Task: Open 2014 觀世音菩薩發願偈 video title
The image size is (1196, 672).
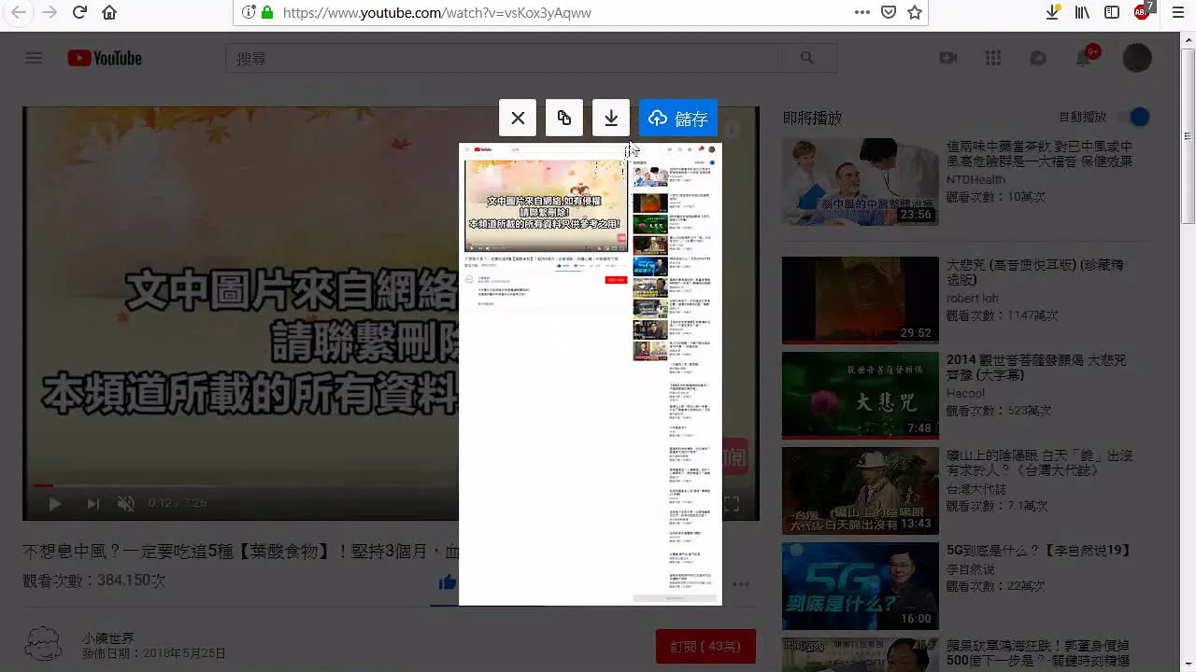Action: (1036, 368)
